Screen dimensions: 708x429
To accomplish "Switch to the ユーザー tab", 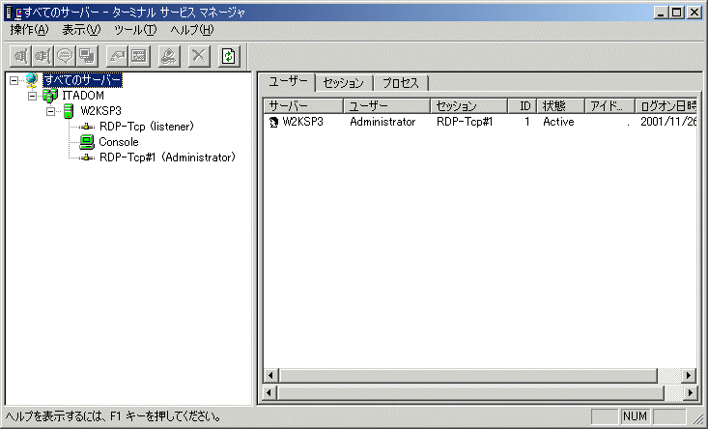I will click(x=288, y=82).
